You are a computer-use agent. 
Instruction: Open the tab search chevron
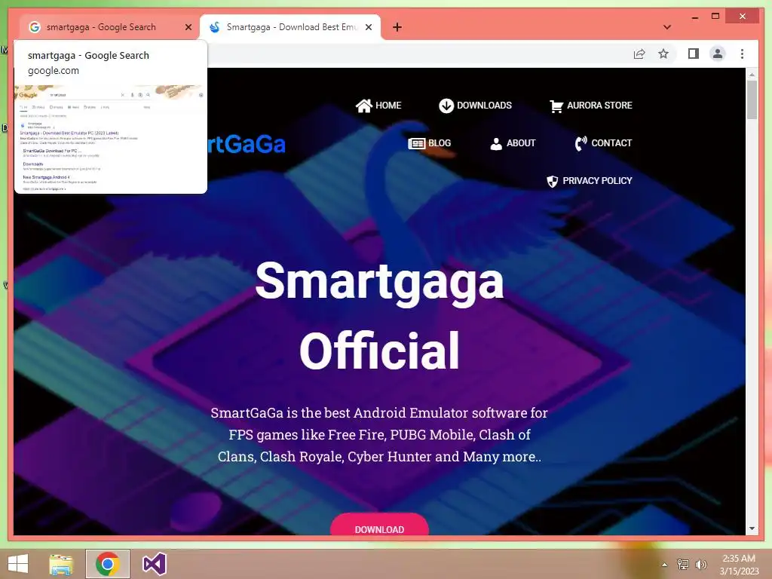[667, 27]
